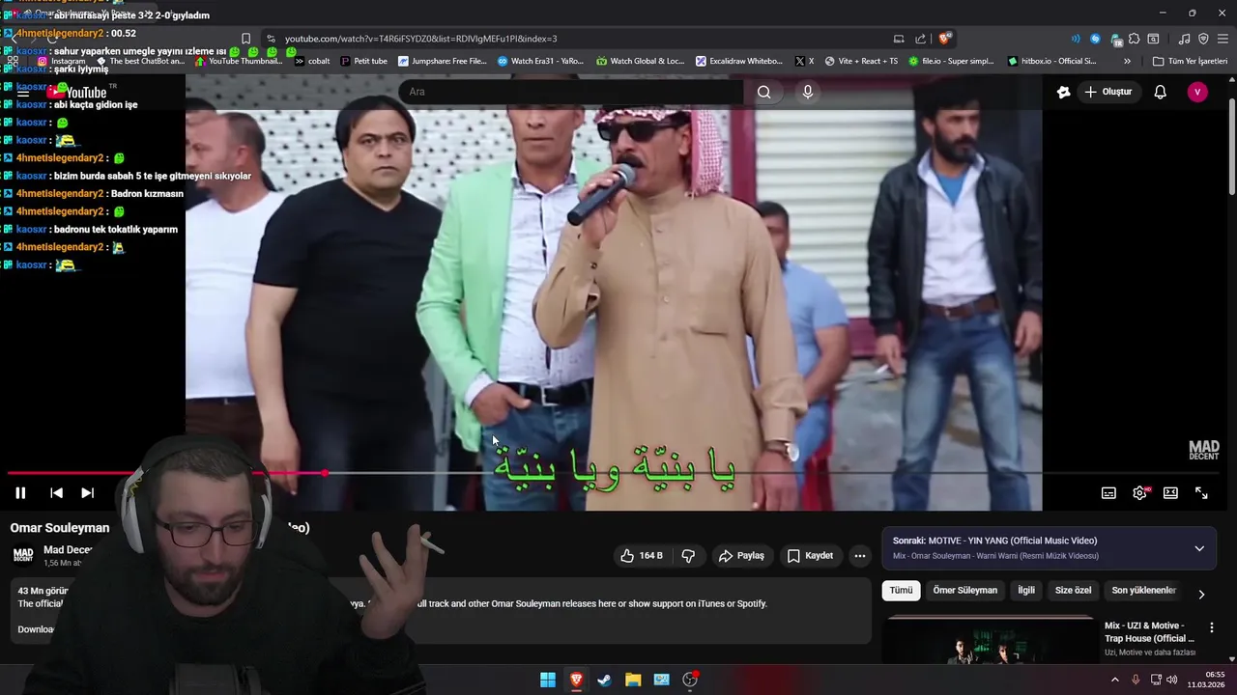Viewport: 1237px width, 695px height.
Task: Click the YouTube search magnifier button
Action: coord(764,92)
